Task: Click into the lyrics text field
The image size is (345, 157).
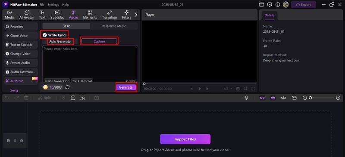Action: point(90,62)
